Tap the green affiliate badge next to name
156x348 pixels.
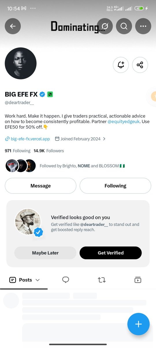50,94
